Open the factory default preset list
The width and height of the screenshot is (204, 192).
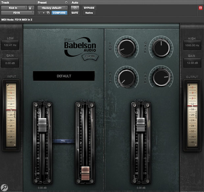[52, 8]
